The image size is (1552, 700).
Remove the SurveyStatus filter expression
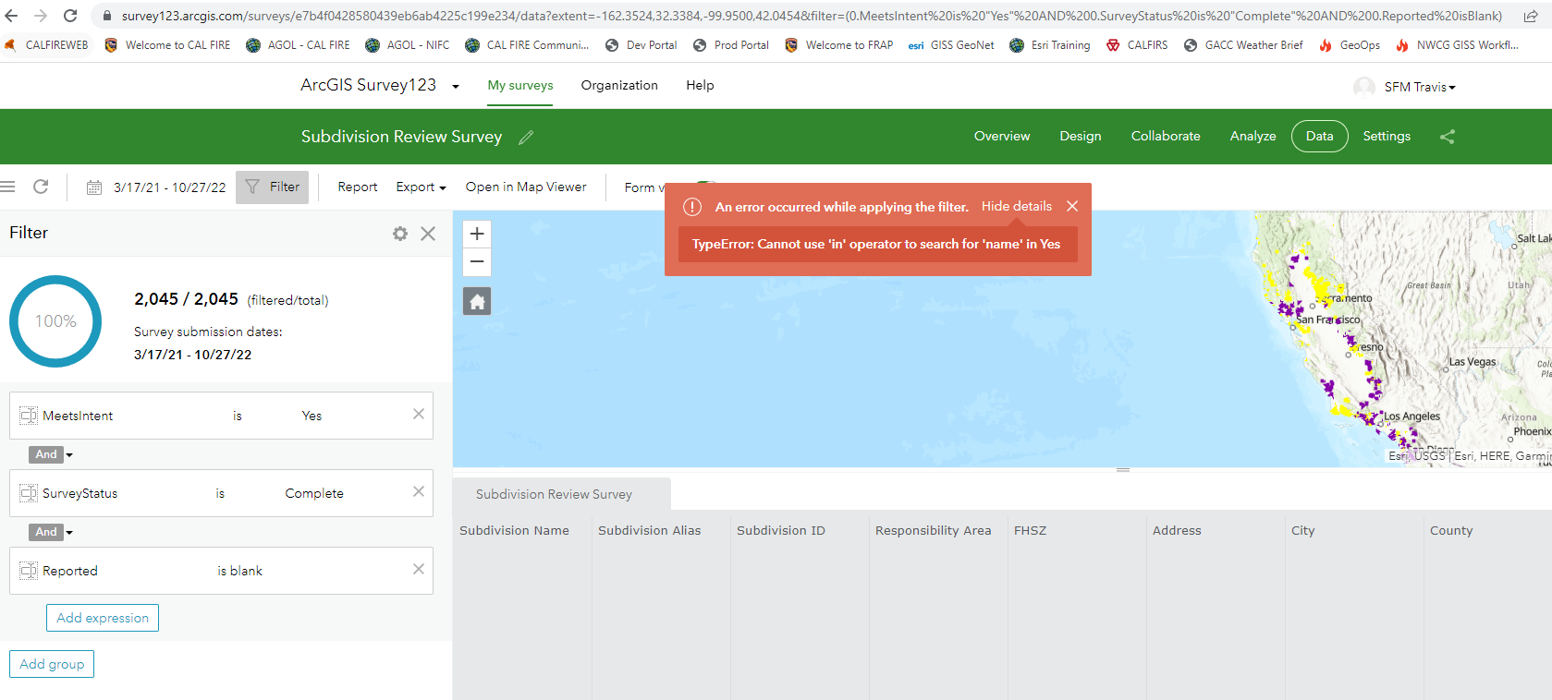pyautogui.click(x=419, y=491)
